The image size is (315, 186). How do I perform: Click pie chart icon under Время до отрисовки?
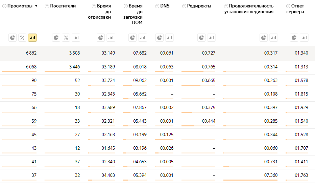[x=101, y=38]
